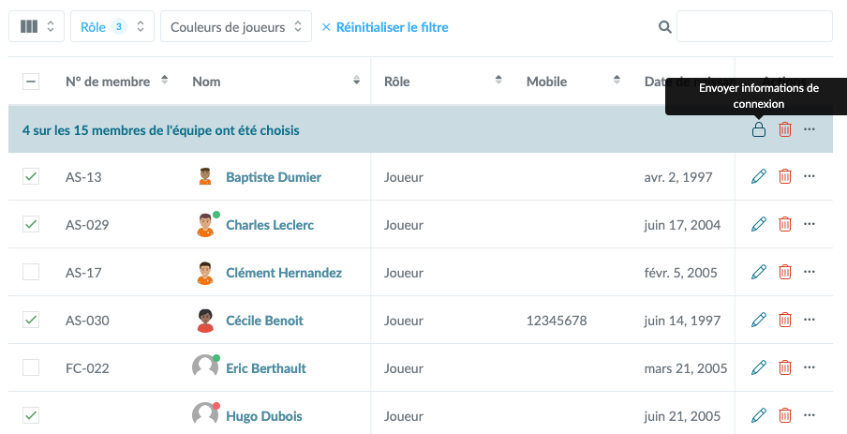The height and width of the screenshot is (434, 847).
Task: Open Eric Berthault's profile link
Action: click(x=266, y=368)
